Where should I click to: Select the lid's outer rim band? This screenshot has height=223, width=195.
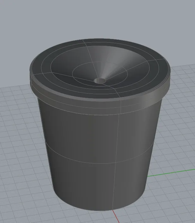pyautogui.click(x=100, y=91)
